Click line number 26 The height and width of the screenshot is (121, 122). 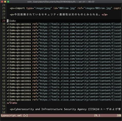click(x=4, y=11)
